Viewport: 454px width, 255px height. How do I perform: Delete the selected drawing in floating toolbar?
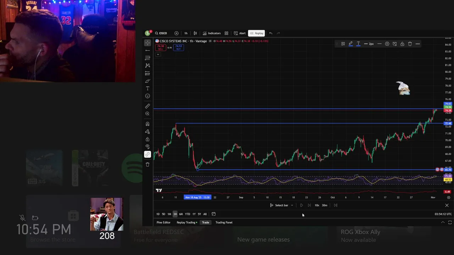click(x=410, y=44)
